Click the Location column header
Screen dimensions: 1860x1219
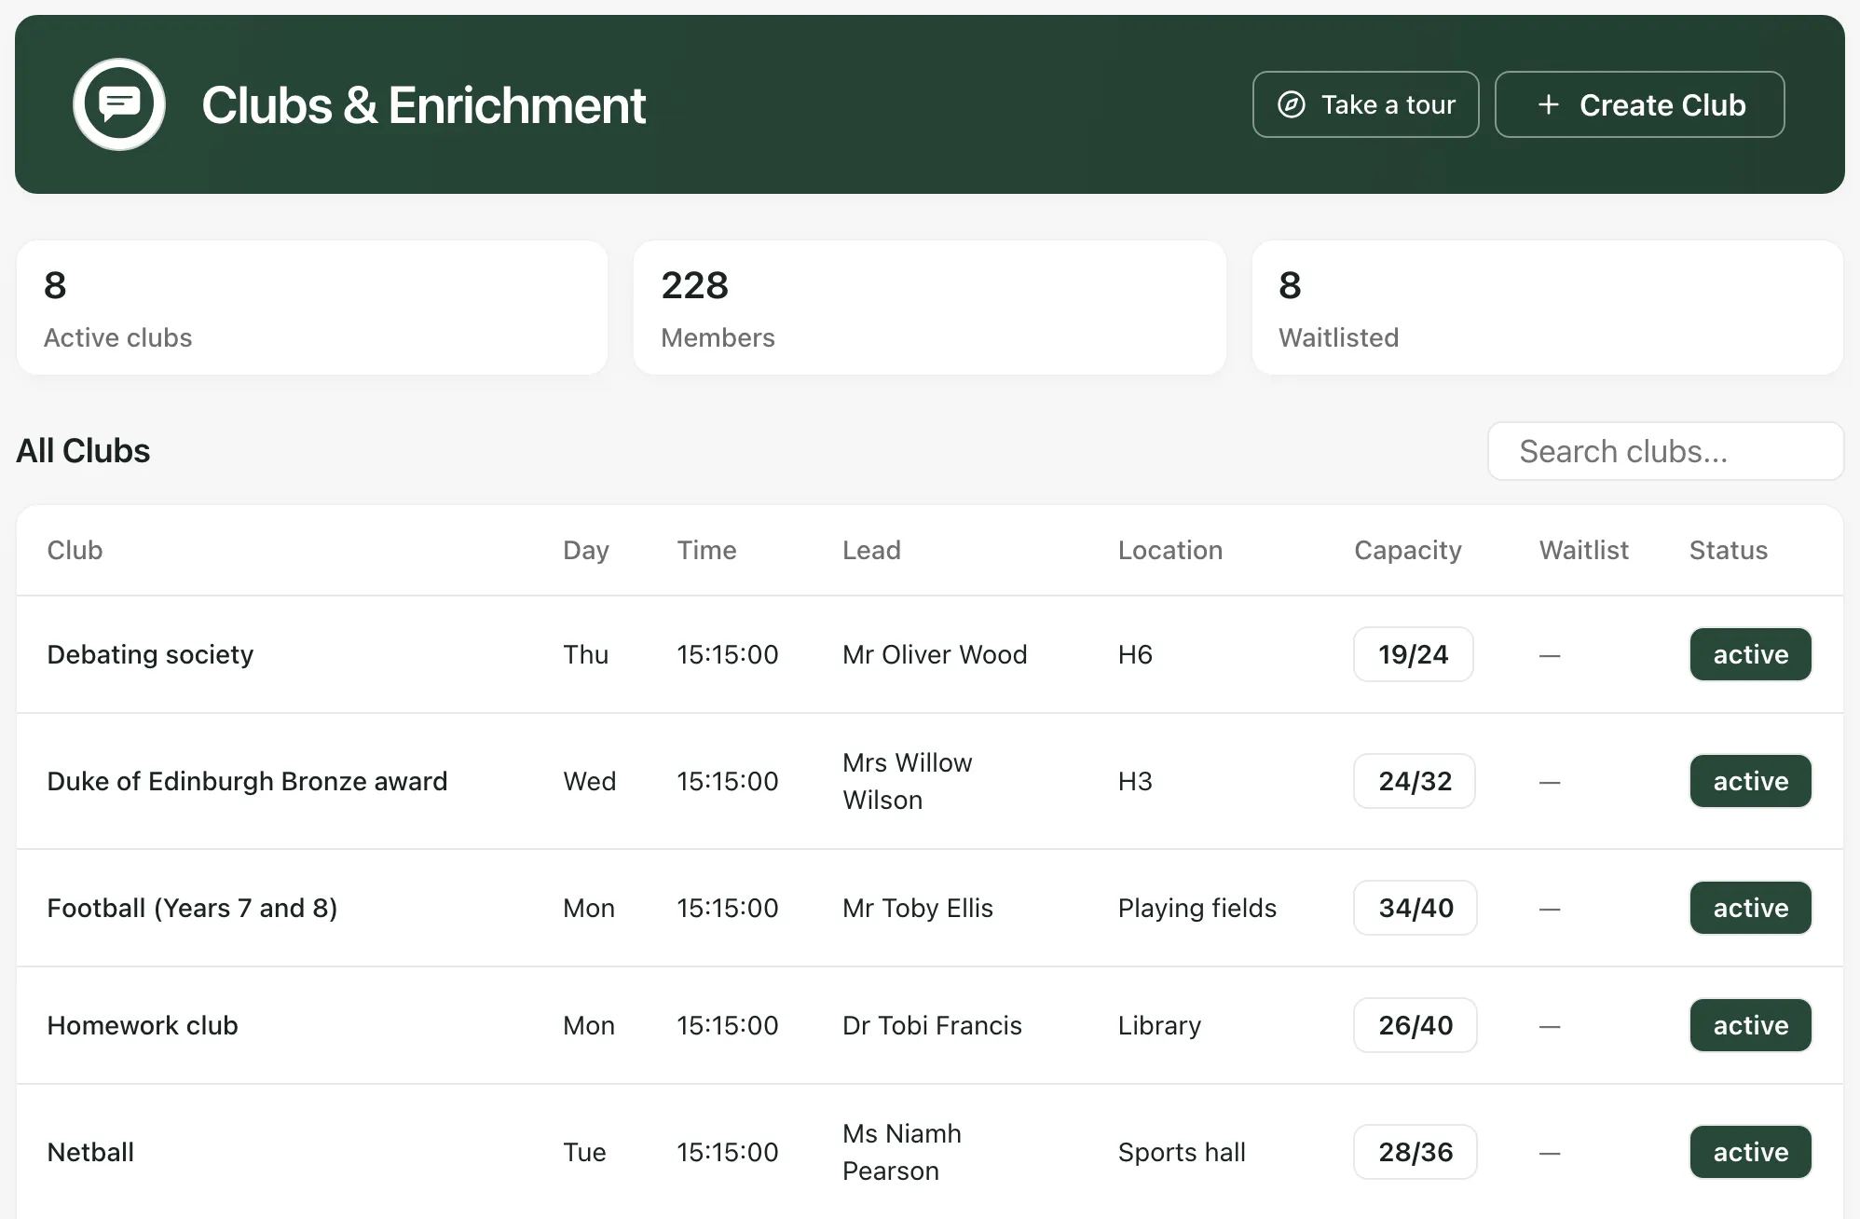[x=1169, y=550]
